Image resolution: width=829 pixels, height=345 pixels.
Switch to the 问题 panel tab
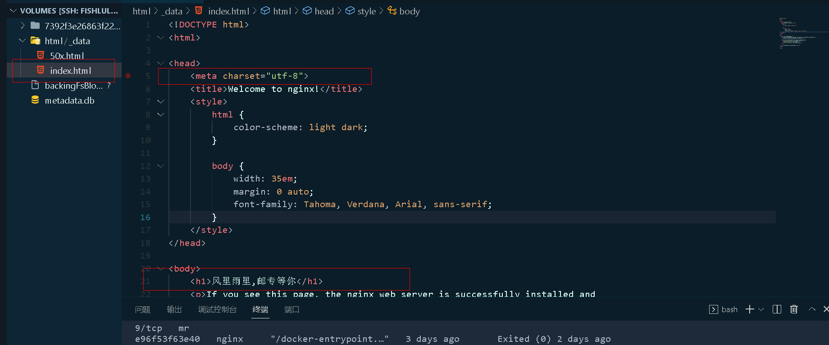click(142, 309)
